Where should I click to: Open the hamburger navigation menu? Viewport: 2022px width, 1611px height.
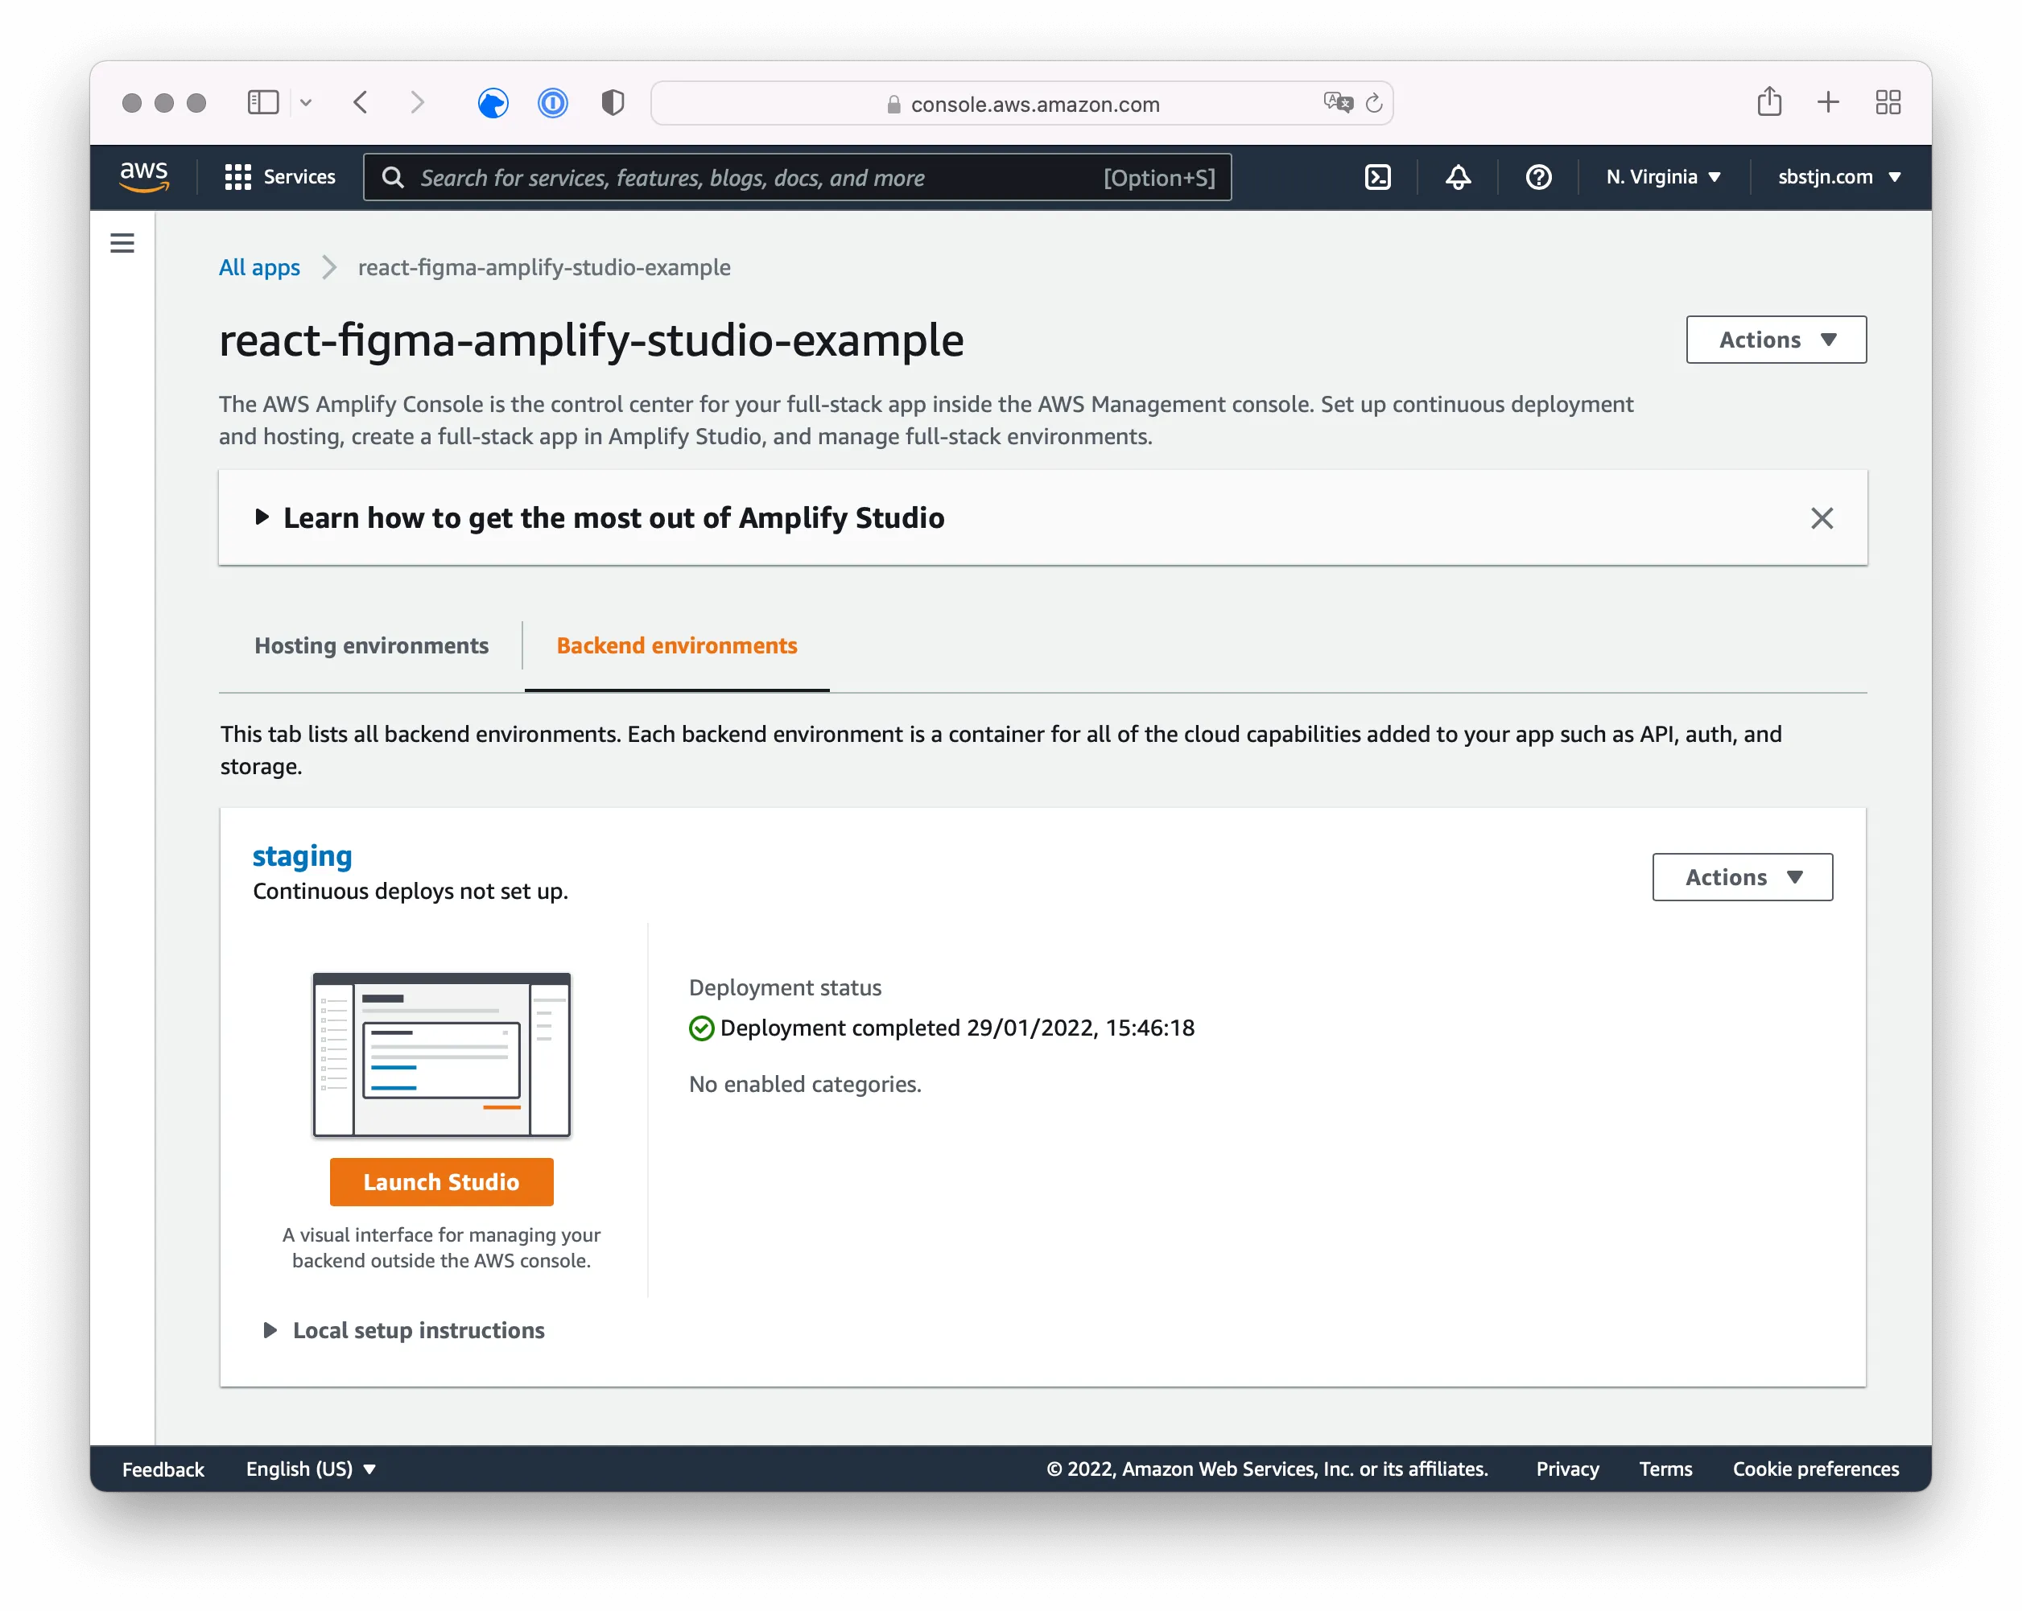coord(122,242)
